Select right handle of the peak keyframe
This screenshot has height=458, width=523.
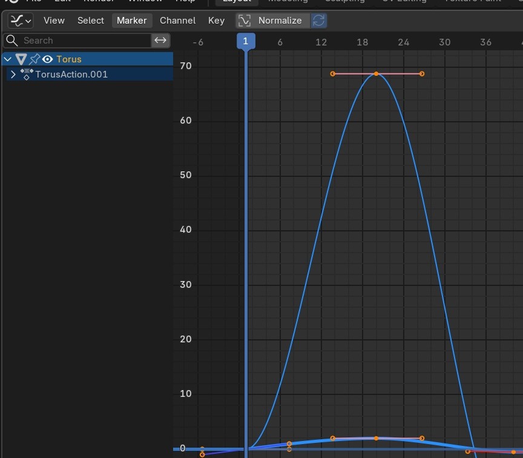422,74
